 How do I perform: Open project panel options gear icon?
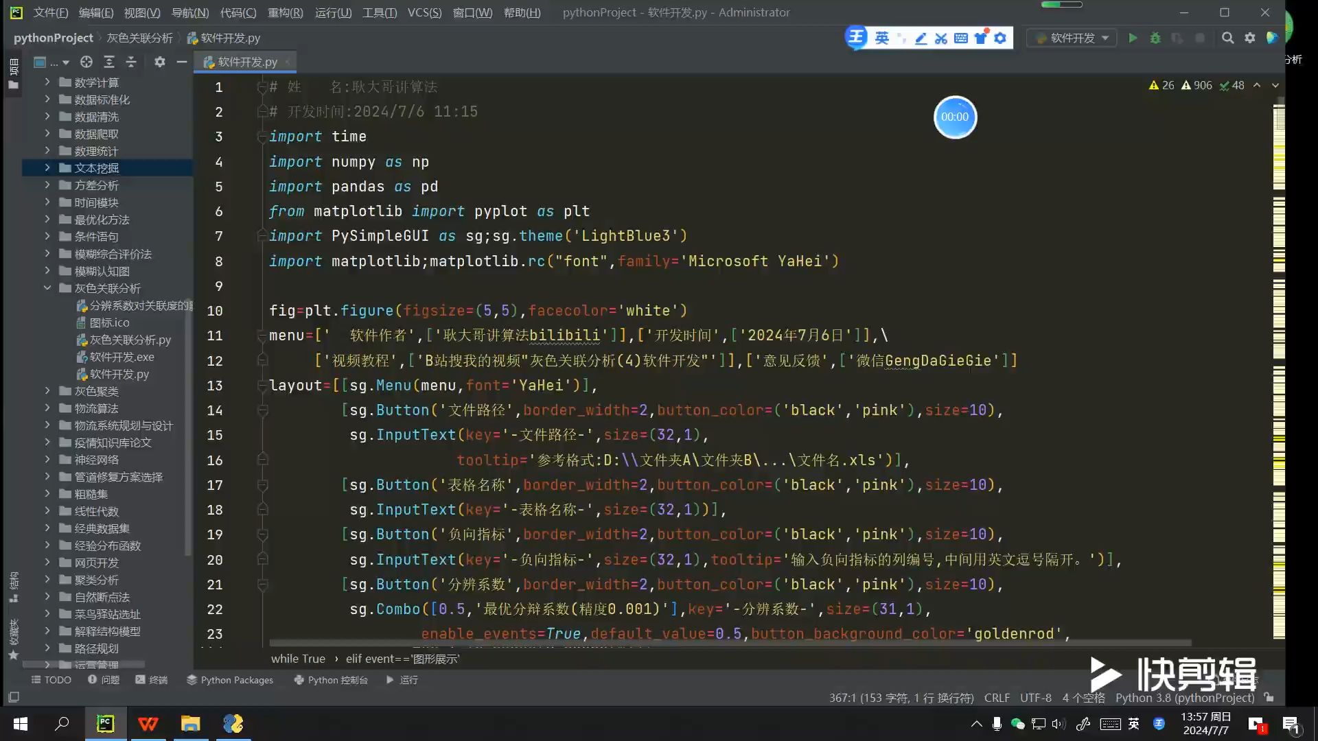(160, 62)
